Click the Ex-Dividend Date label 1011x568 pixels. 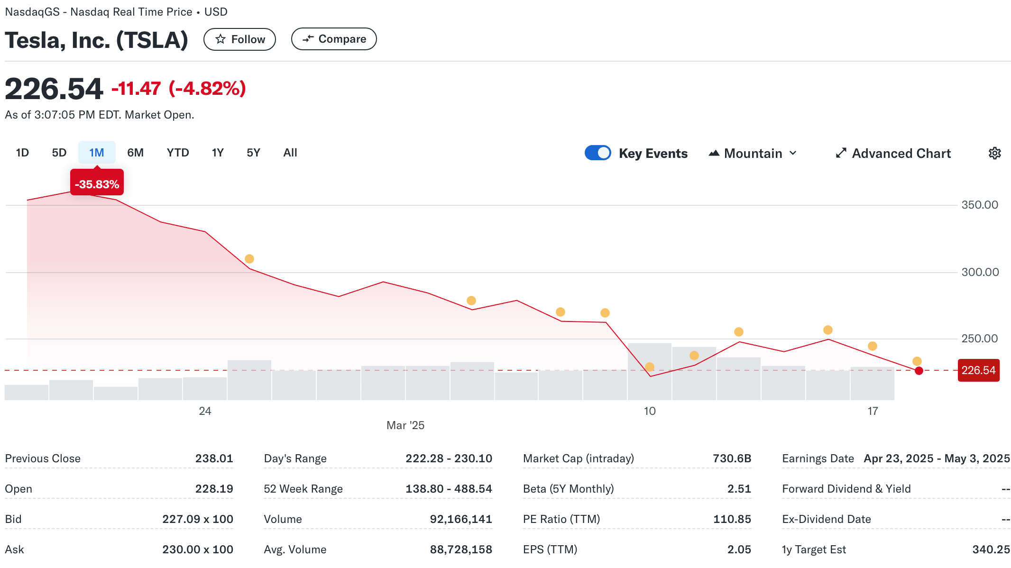[827, 519]
